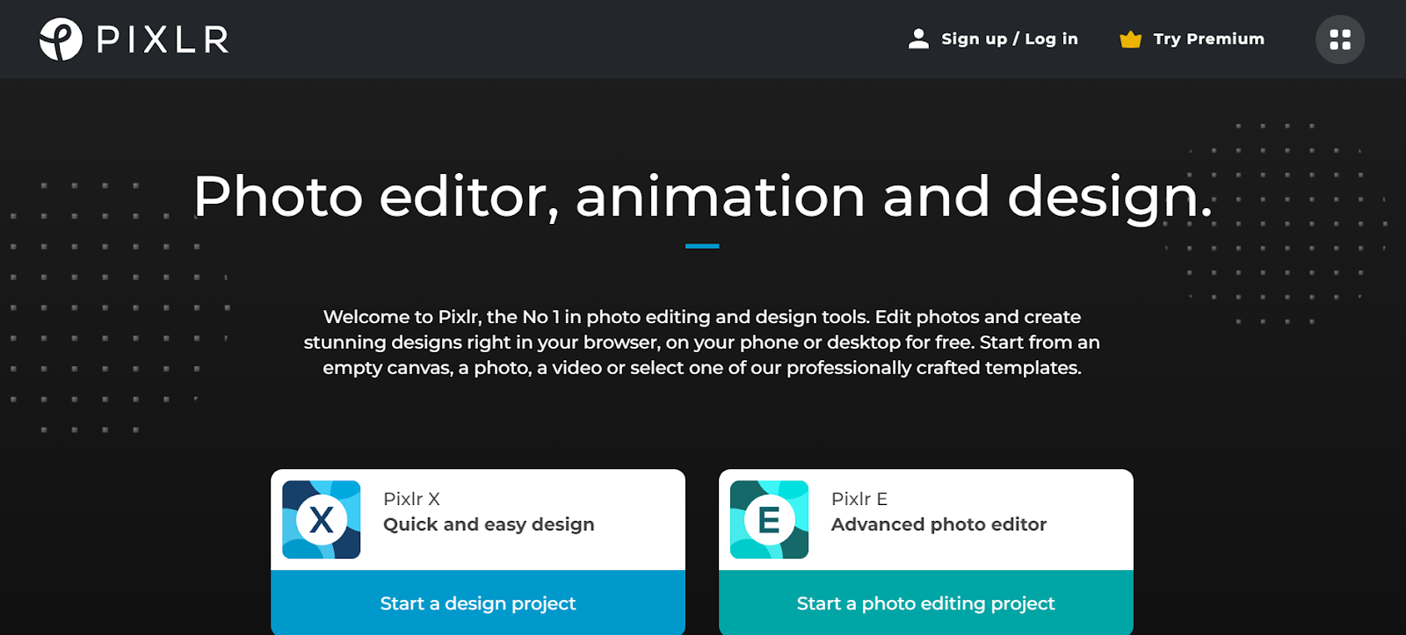This screenshot has width=1406, height=635.
Task: Open the four-square apps grid menu
Action: (x=1340, y=40)
